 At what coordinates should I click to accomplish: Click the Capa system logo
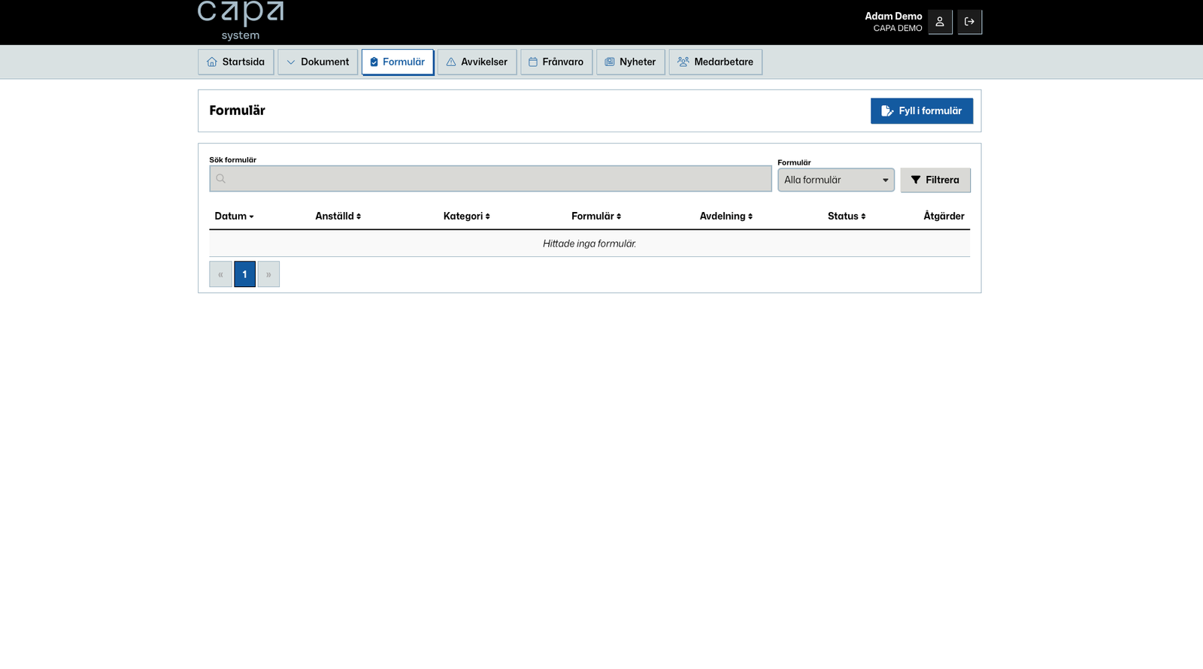(x=241, y=20)
